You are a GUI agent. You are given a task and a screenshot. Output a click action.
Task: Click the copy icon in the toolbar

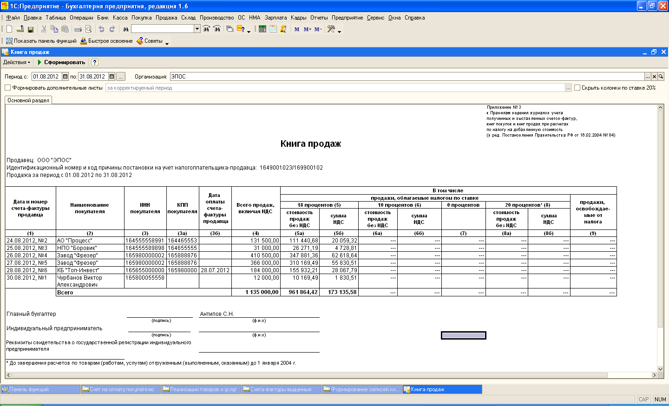pos(54,29)
